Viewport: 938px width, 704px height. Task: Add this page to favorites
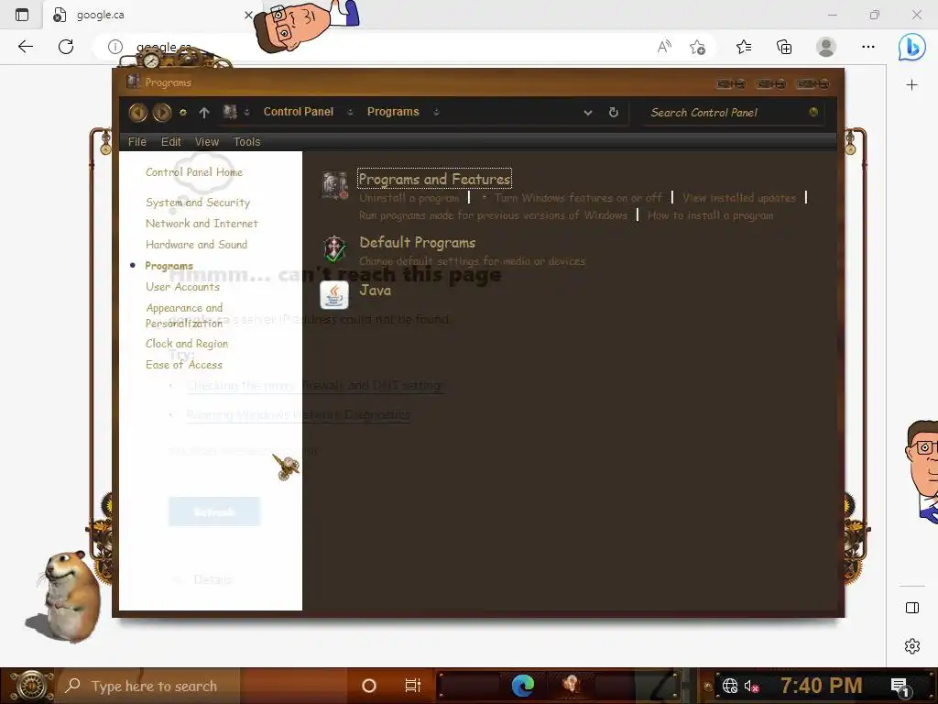[697, 47]
